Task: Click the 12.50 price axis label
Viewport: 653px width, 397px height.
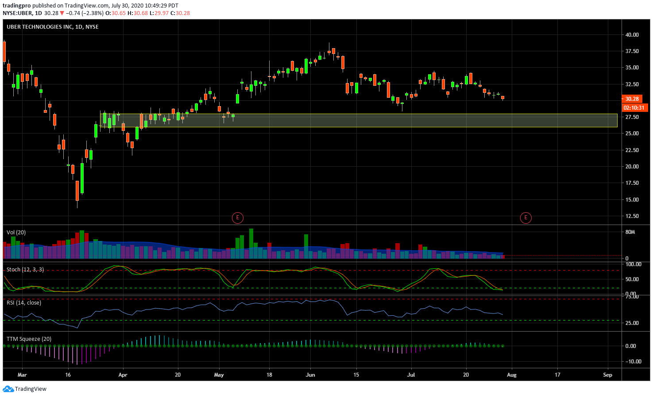Action: coord(632,216)
